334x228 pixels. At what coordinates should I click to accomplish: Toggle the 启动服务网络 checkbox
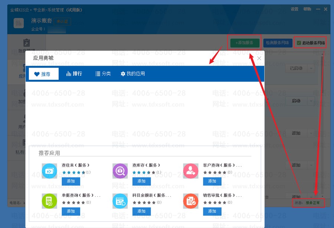(x=299, y=43)
